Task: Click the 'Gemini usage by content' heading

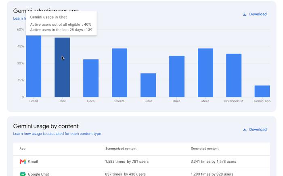Action: [46, 126]
